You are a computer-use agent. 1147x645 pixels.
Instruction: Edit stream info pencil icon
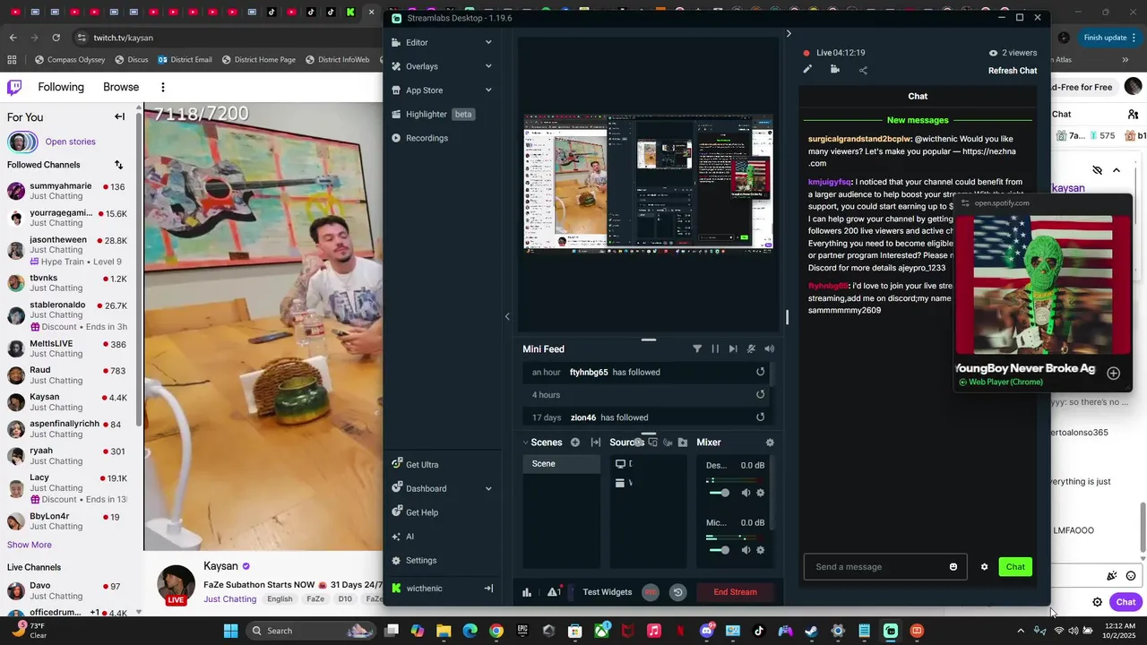pos(807,70)
